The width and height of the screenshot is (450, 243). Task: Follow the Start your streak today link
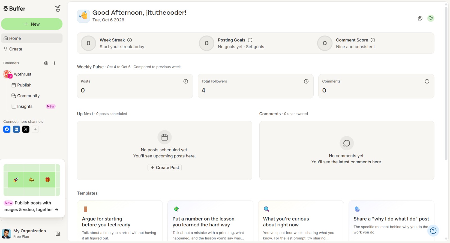[122, 47]
